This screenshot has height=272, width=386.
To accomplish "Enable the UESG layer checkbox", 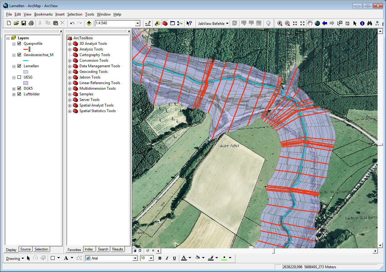I will tap(19, 77).
